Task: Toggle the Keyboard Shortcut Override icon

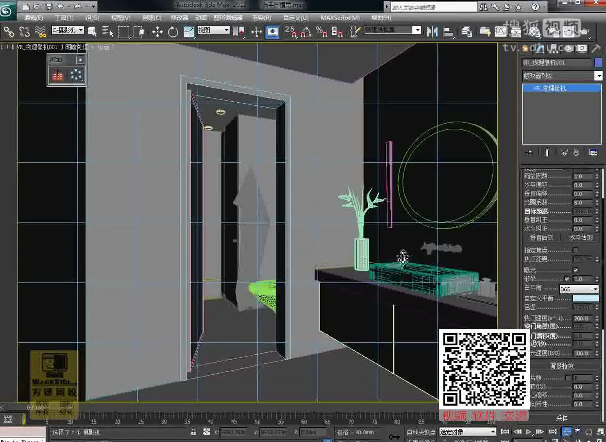Action: 272,32
